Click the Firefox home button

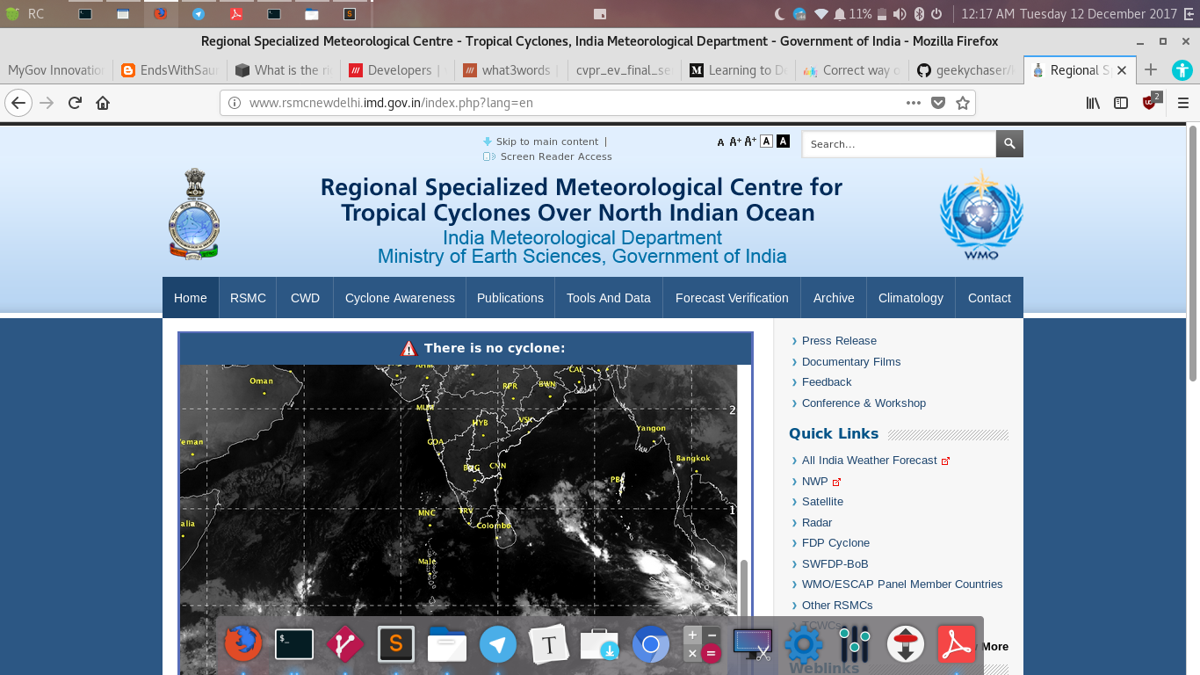click(103, 103)
